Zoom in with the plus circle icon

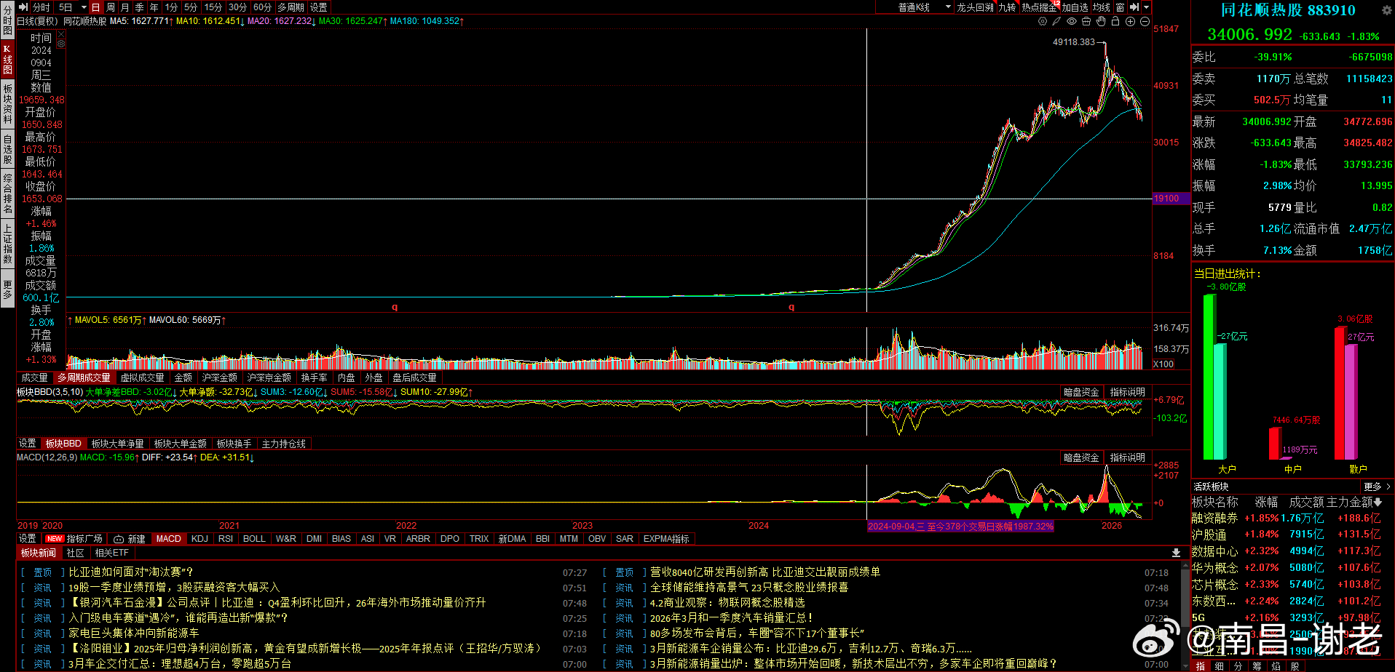click(x=1130, y=22)
